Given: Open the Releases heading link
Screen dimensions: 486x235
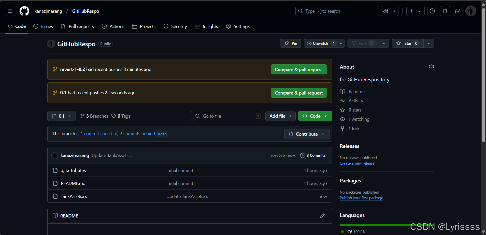Looking at the screenshot, I should click(349, 146).
